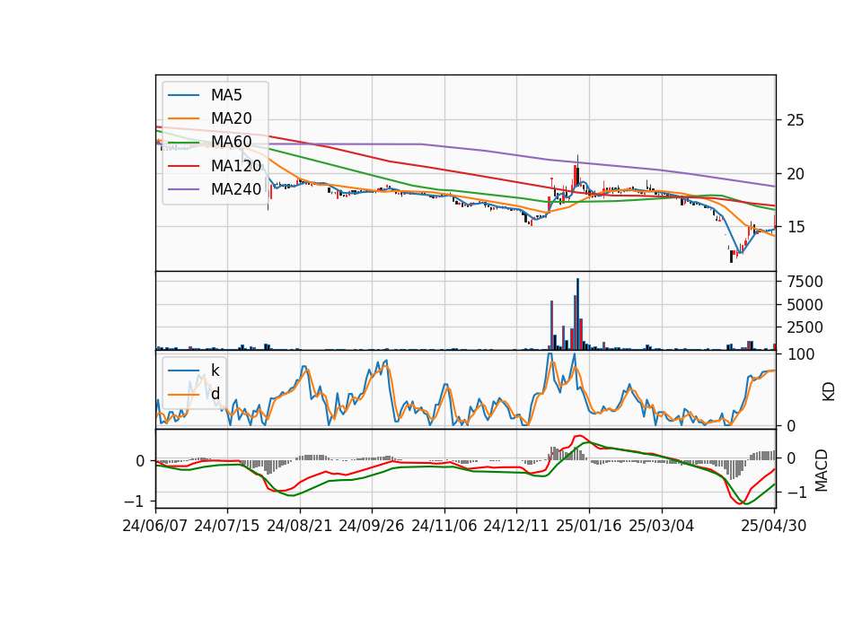Viewport: 862px width, 619px height.
Task: Click the 25/01/16 date axis label
Action: (x=589, y=526)
